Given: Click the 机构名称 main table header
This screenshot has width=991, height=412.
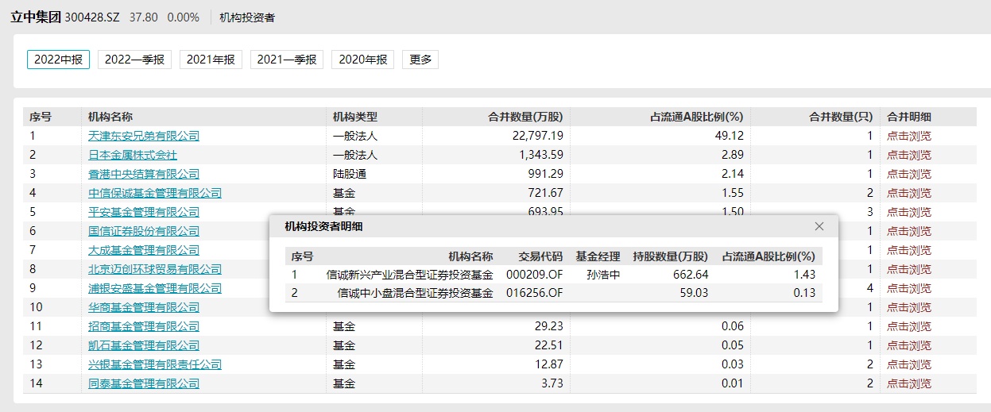Looking at the screenshot, I should (x=110, y=117).
